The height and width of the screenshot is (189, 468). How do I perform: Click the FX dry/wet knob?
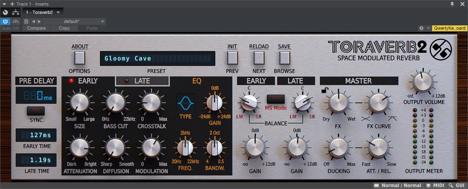coord(339,102)
